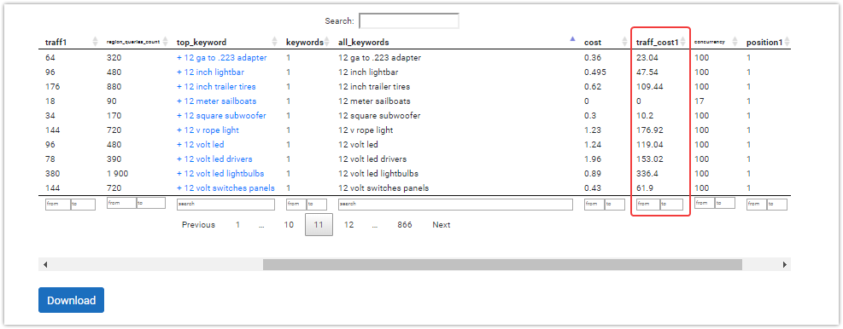Toggle keywords column sort arrows
The image size is (843, 329).
326,42
